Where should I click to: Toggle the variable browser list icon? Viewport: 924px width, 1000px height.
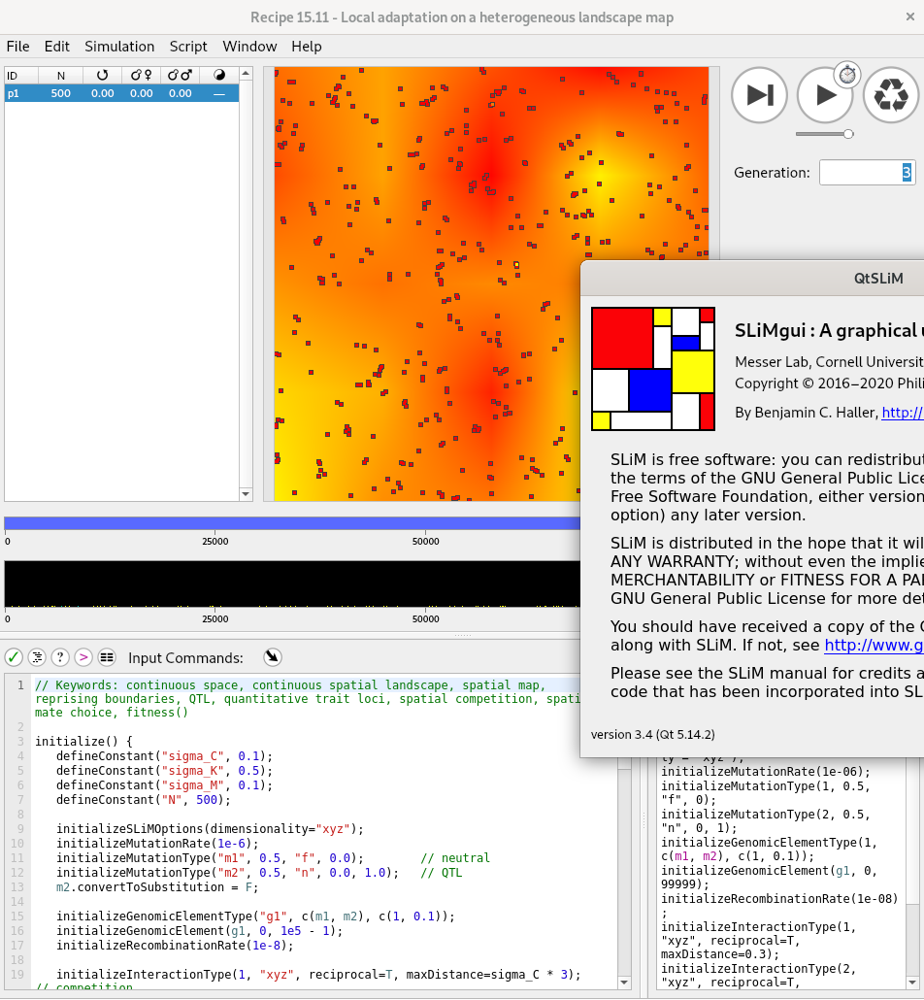point(107,657)
